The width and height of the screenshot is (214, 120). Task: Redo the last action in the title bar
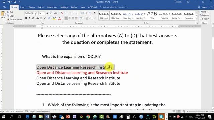(x=15, y=2)
